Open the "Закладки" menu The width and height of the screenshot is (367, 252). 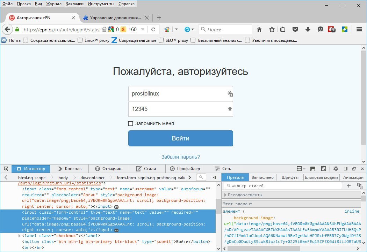click(x=74, y=4)
